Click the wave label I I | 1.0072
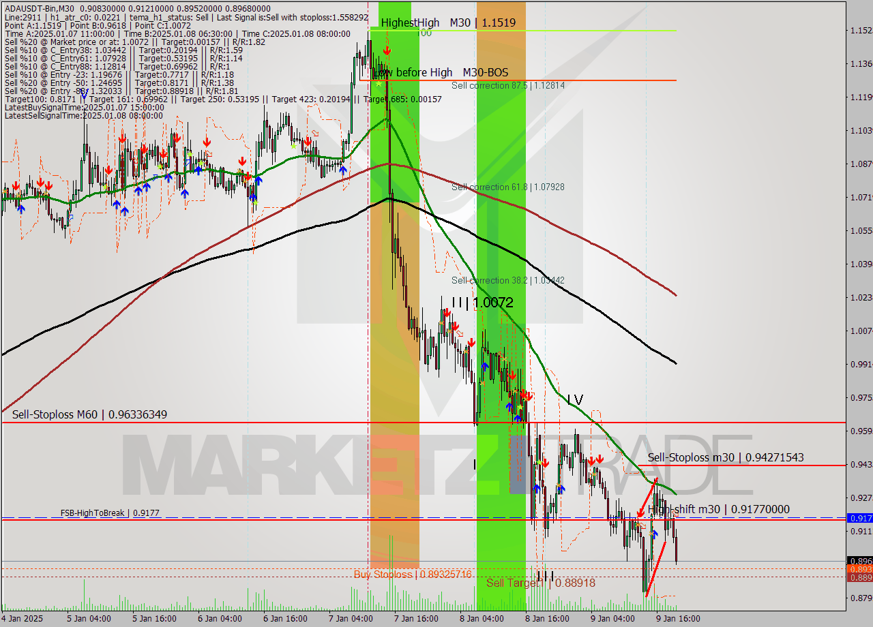Image resolution: width=873 pixels, height=627 pixels. 482,302
